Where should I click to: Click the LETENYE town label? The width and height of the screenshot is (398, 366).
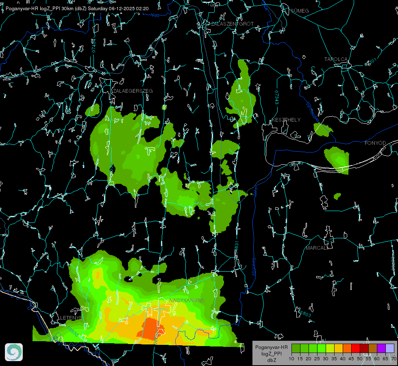coord(71,318)
